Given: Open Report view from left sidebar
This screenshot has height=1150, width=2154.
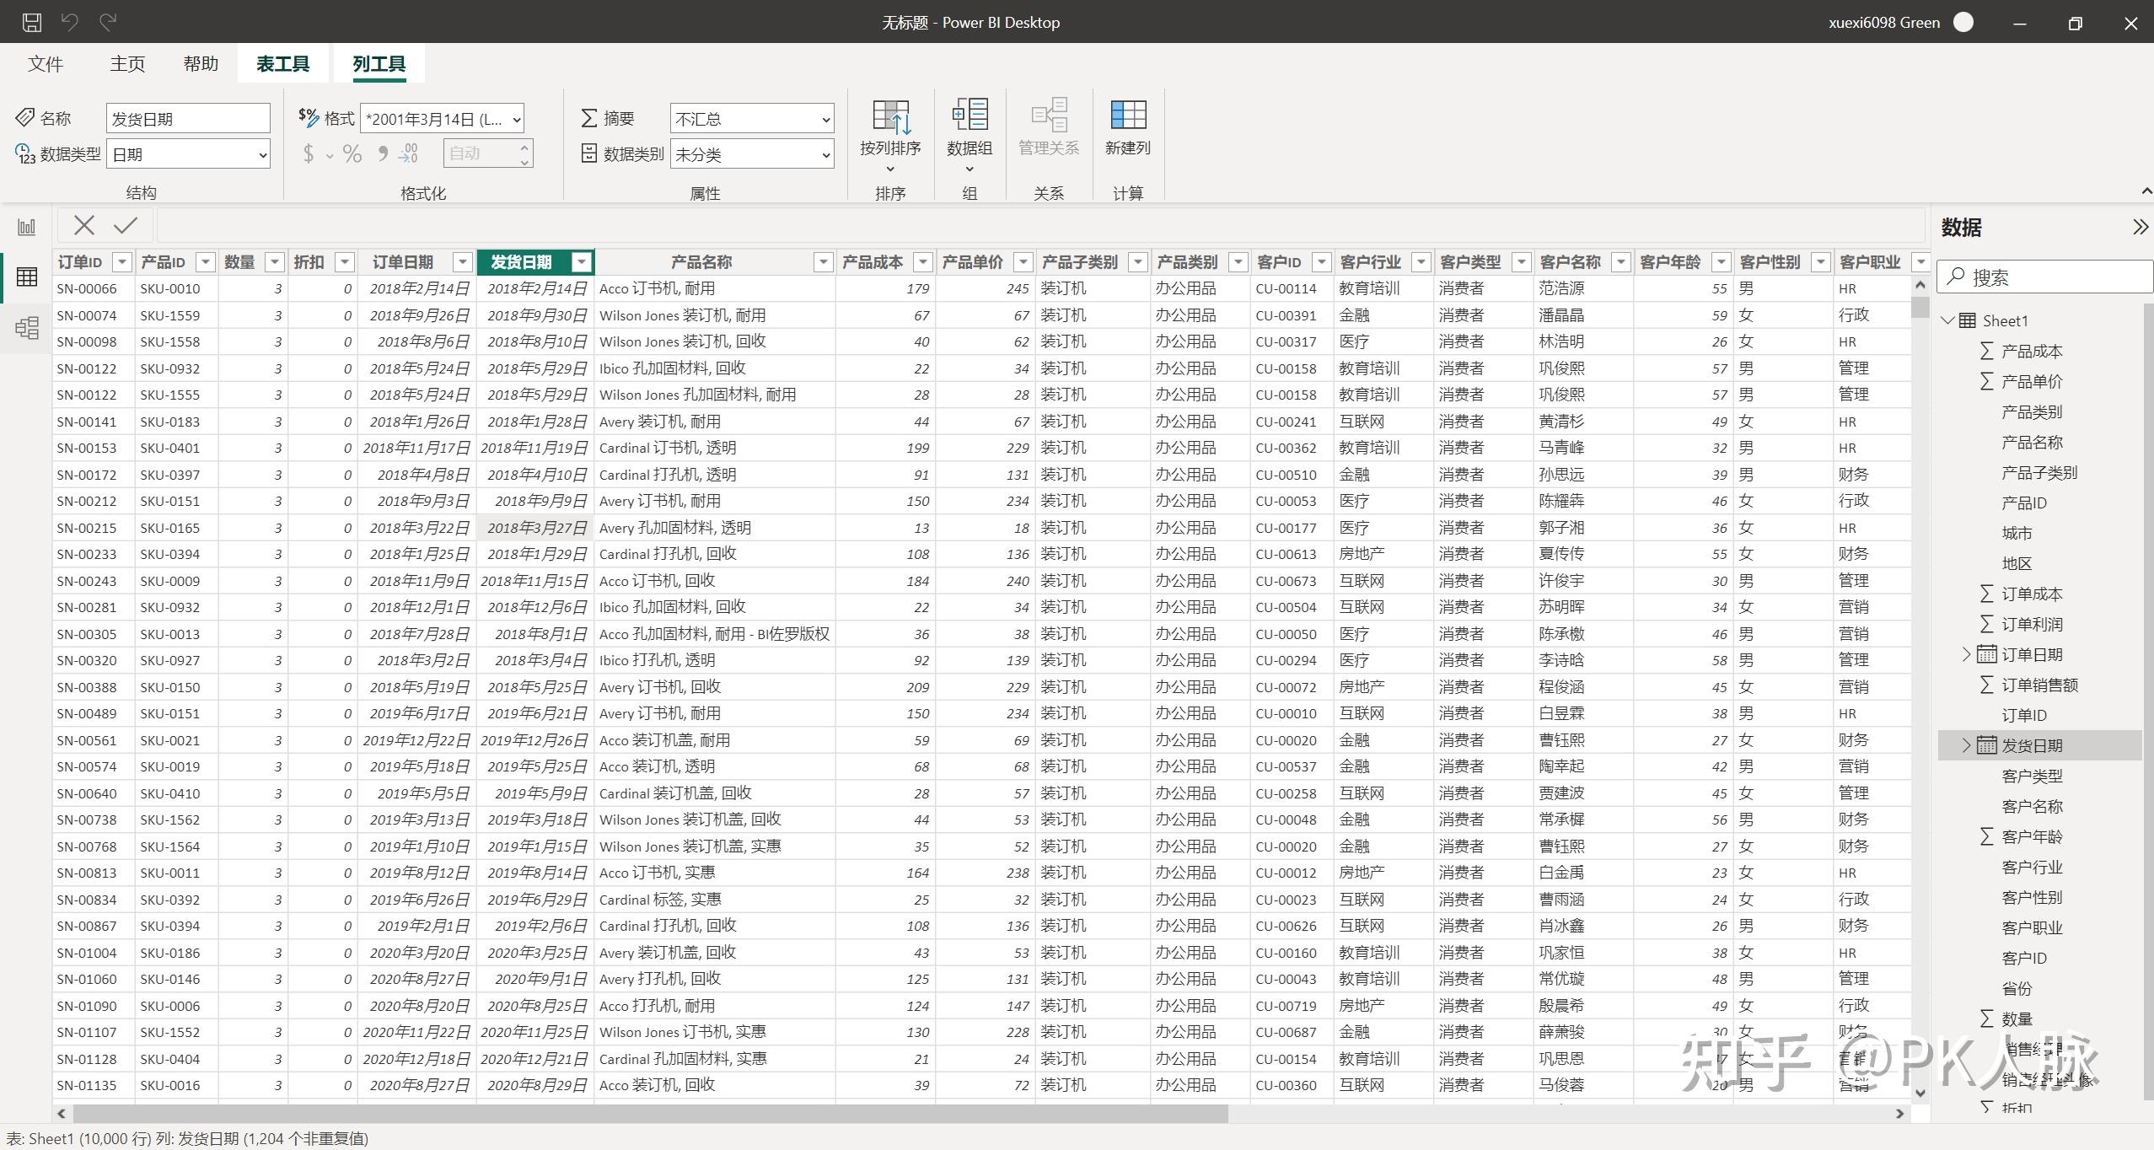Looking at the screenshot, I should click(x=27, y=227).
